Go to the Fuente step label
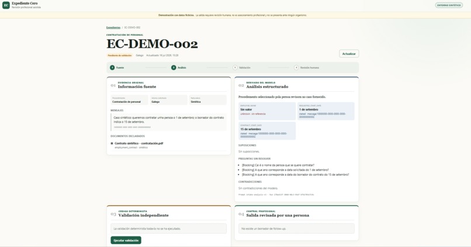Image resolution: width=471 pixels, height=247 pixels. (120, 68)
